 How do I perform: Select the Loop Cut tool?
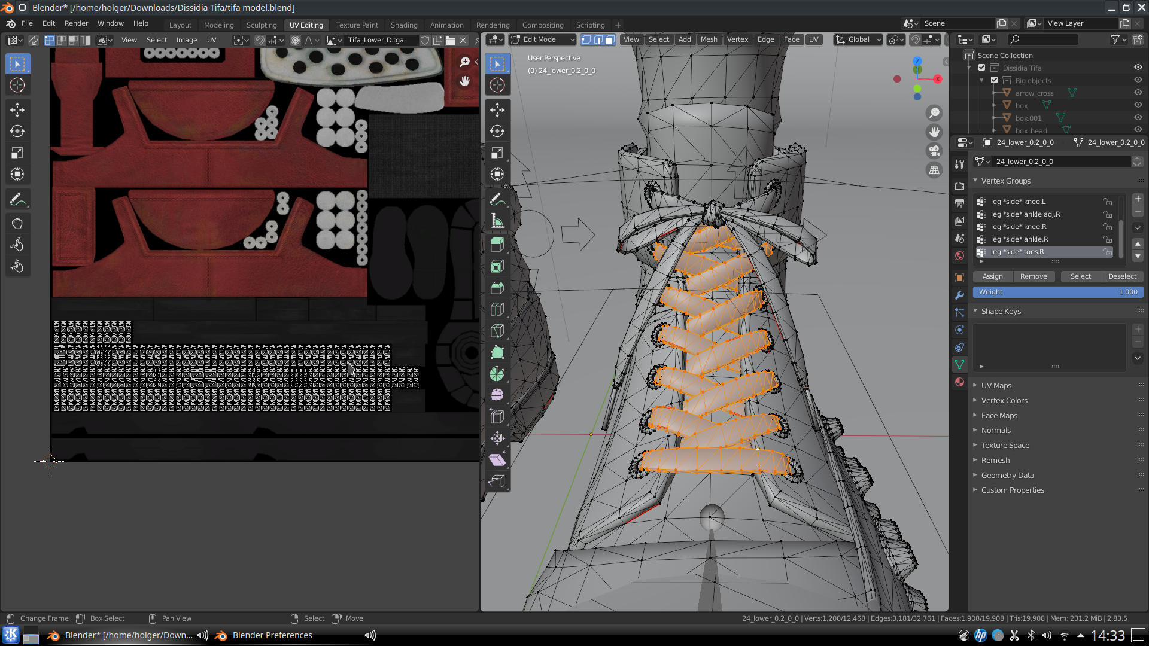tap(497, 309)
